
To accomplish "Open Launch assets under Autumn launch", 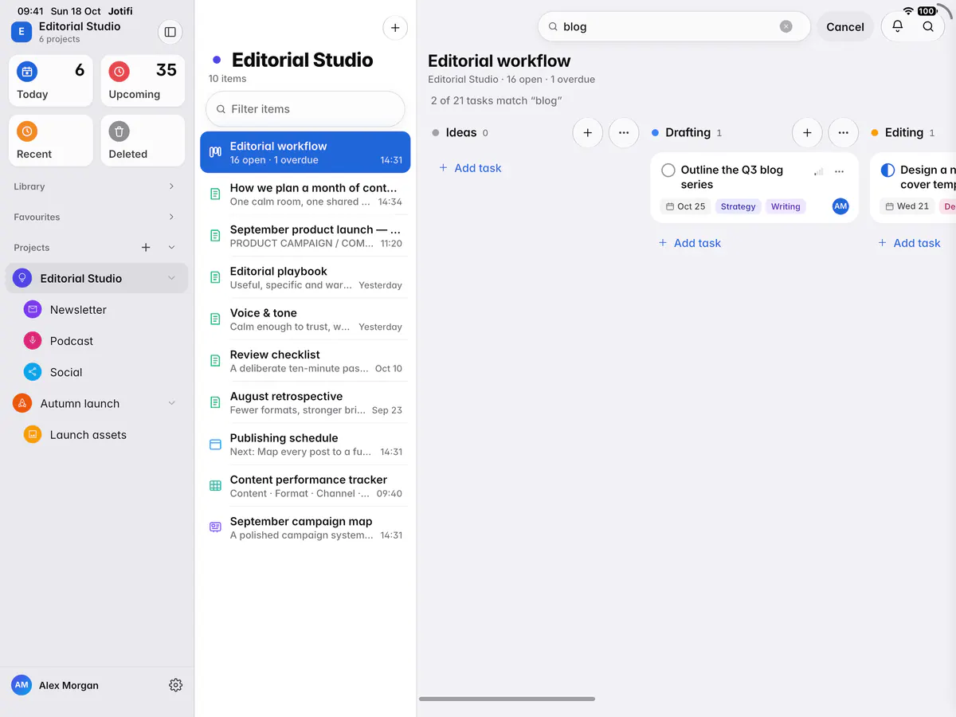I will [x=97, y=435].
